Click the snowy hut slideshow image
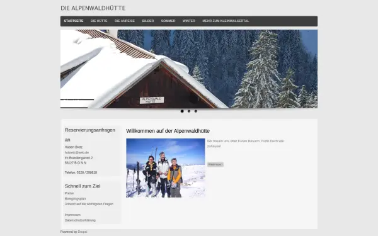The image size is (378, 236). coord(189,69)
